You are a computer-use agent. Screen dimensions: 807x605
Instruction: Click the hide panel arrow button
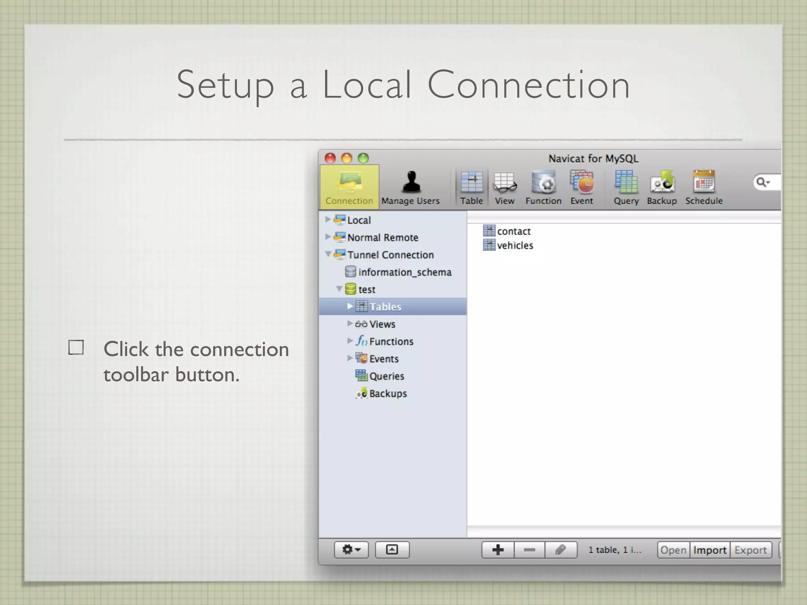coord(392,549)
